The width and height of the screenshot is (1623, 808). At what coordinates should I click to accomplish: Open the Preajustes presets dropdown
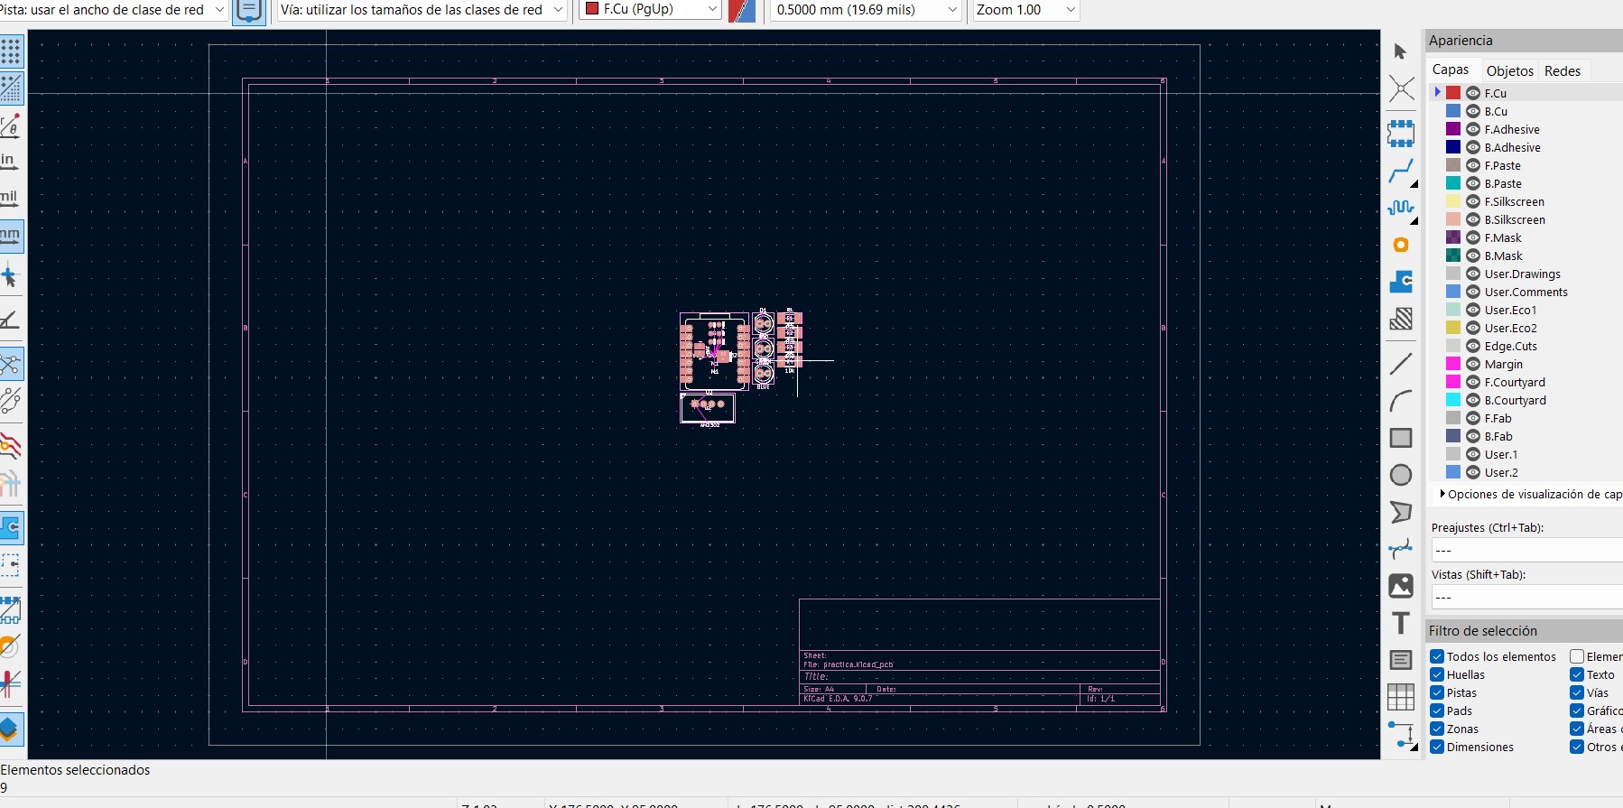click(x=1527, y=550)
